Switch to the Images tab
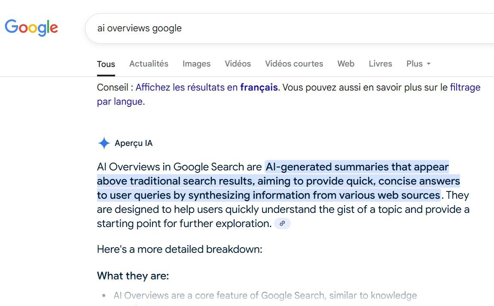Screen dimensions: 494x306 pos(196,64)
